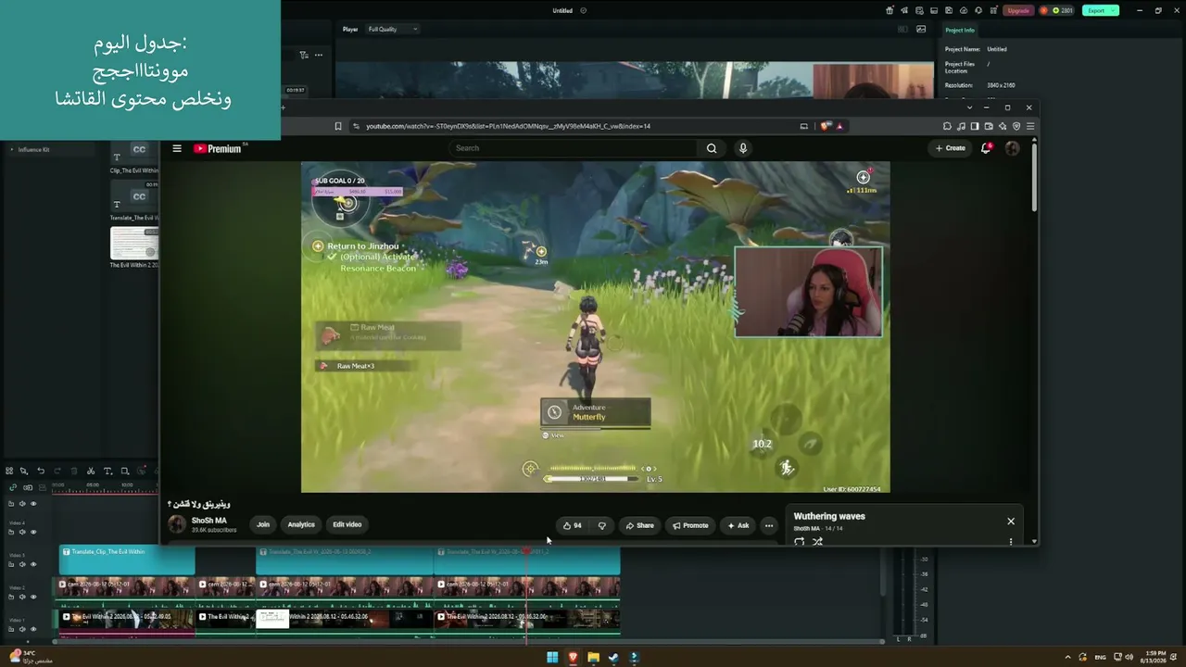Click the Ask button under the video
The height and width of the screenshot is (667, 1186).
click(738, 525)
